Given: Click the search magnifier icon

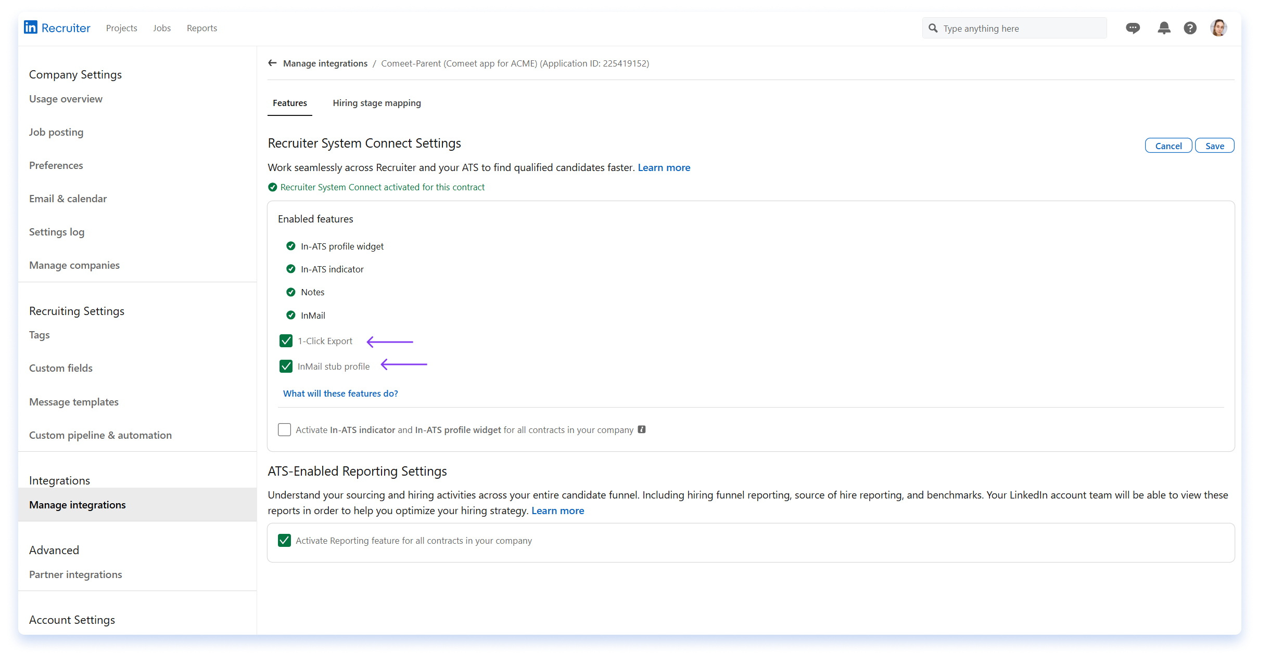Looking at the screenshot, I should 933,28.
